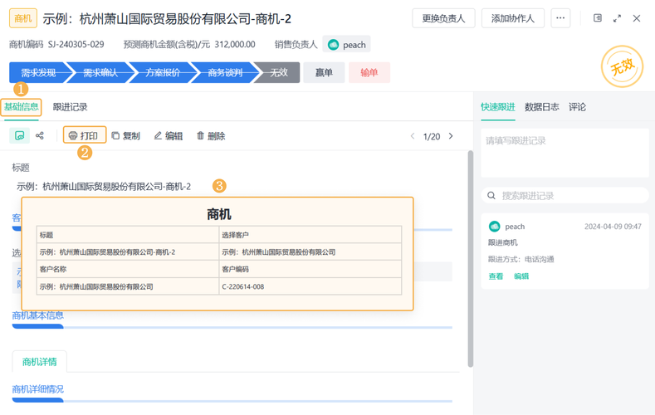Screen dimensions: 655x415
Task: Click the 商机 tag next to the title
Action: [x=23, y=18]
